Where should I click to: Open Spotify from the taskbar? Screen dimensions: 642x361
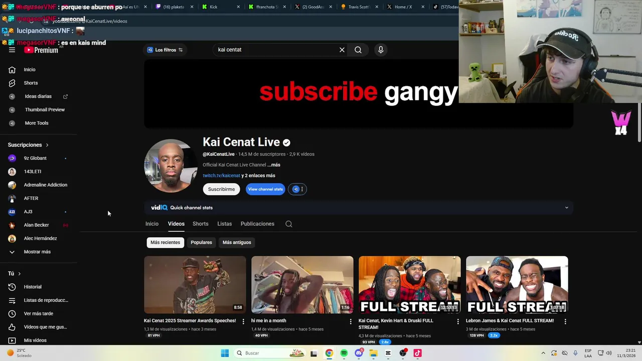(x=344, y=353)
